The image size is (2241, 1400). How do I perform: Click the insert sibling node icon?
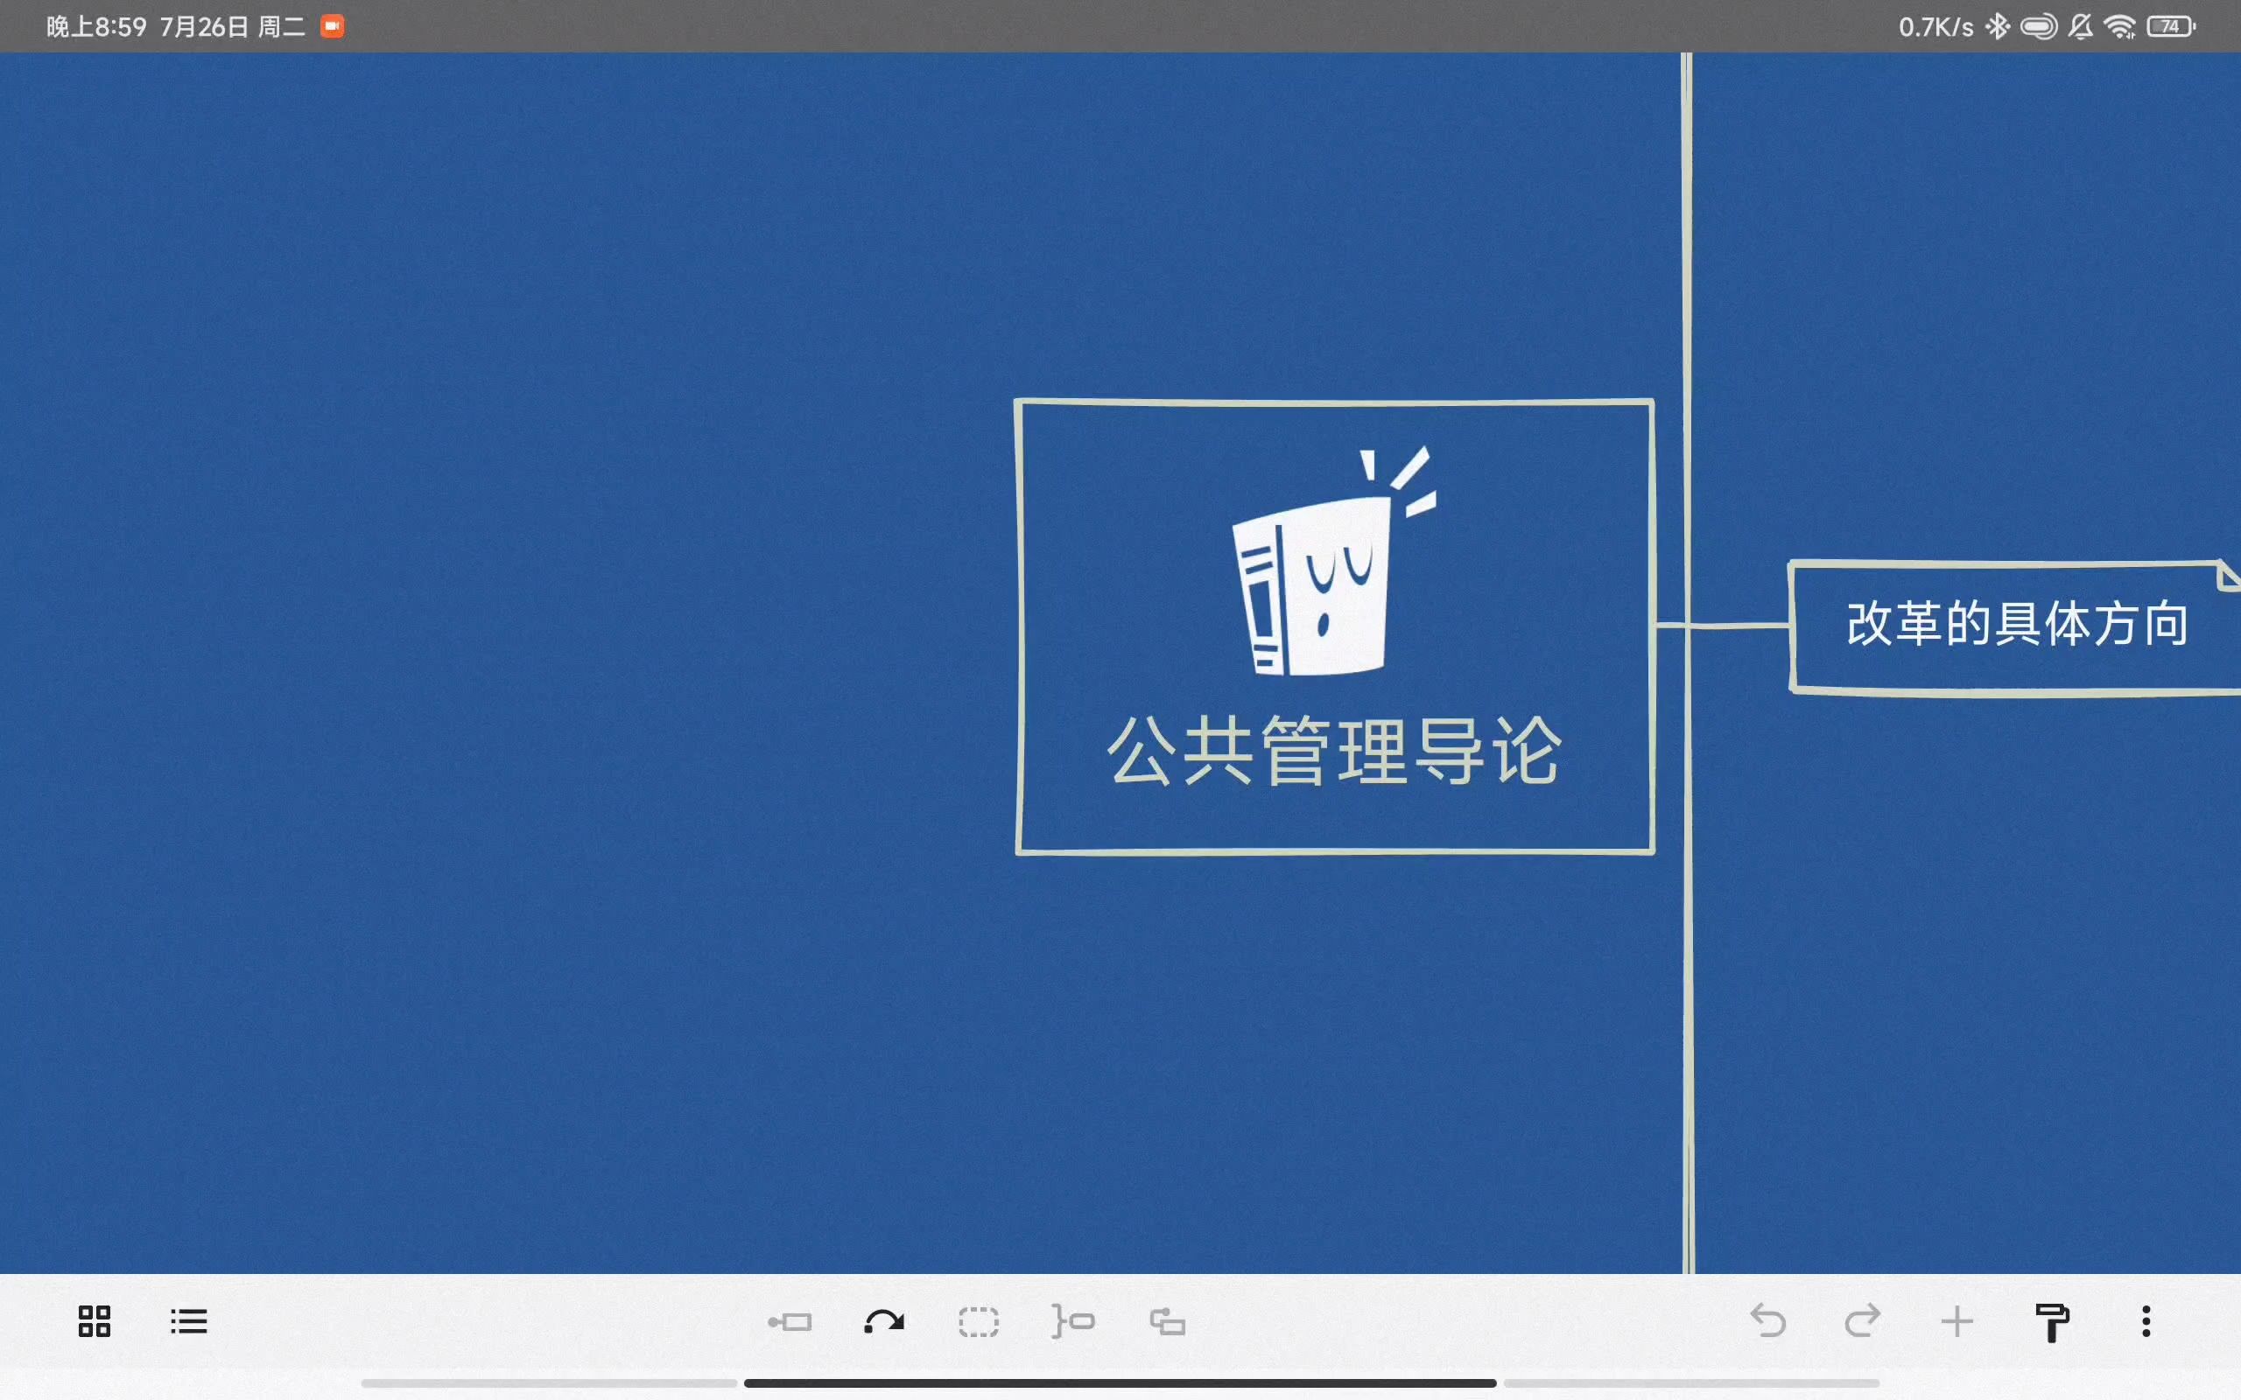[x=1073, y=1323]
